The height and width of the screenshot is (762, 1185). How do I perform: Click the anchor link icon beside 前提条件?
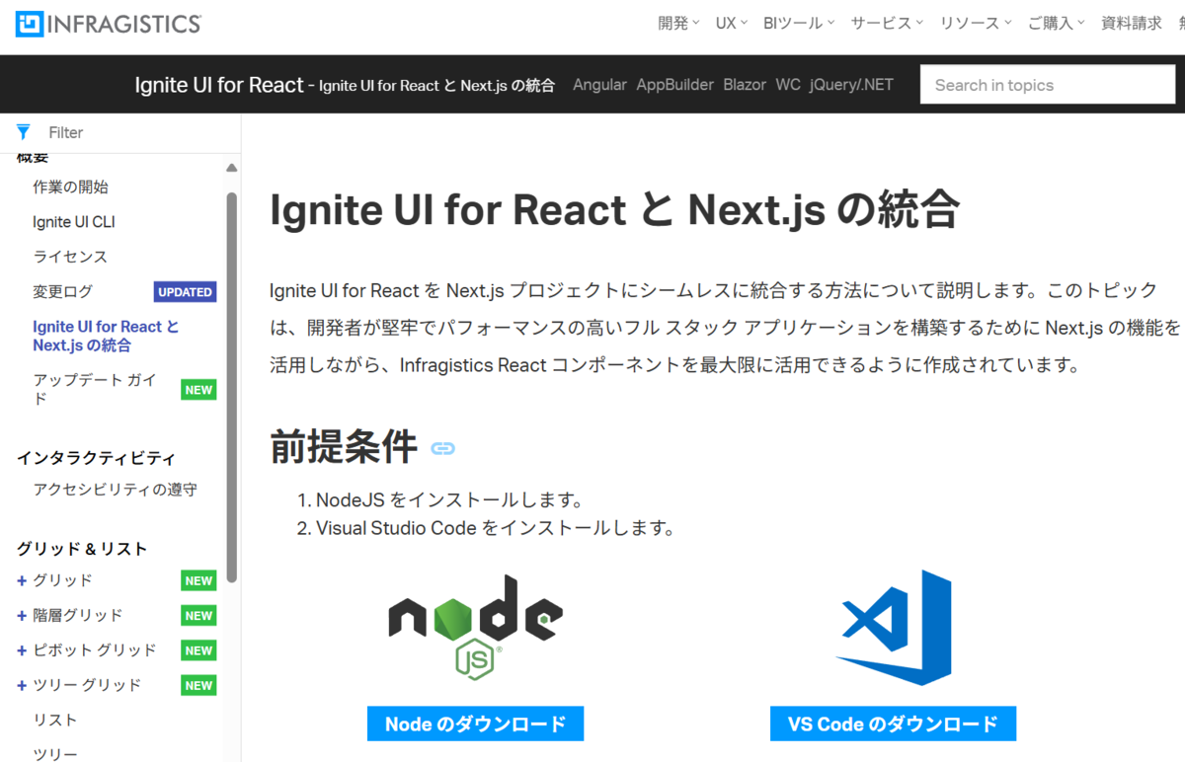coord(443,448)
